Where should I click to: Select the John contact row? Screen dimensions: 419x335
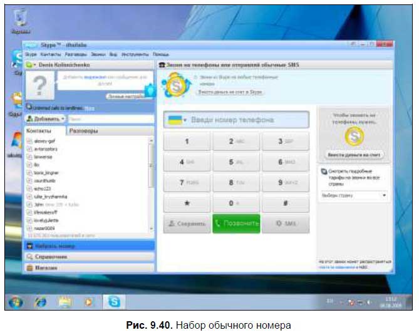click(x=53, y=205)
